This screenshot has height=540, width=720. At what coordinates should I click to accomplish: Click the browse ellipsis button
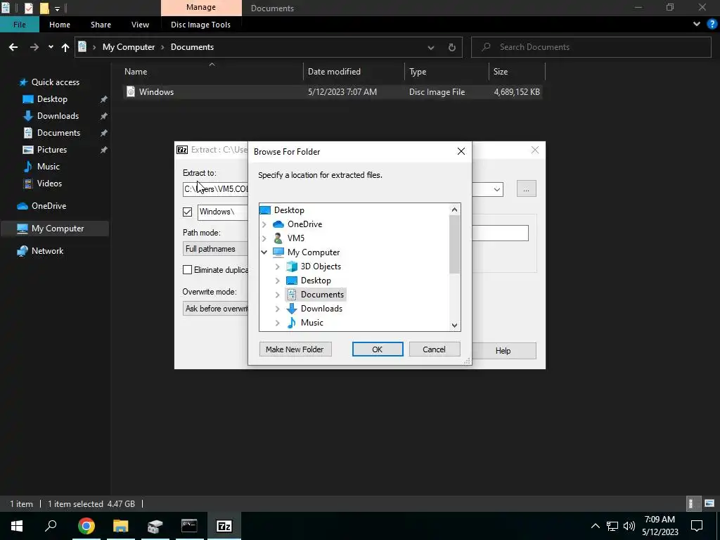pyautogui.click(x=526, y=188)
